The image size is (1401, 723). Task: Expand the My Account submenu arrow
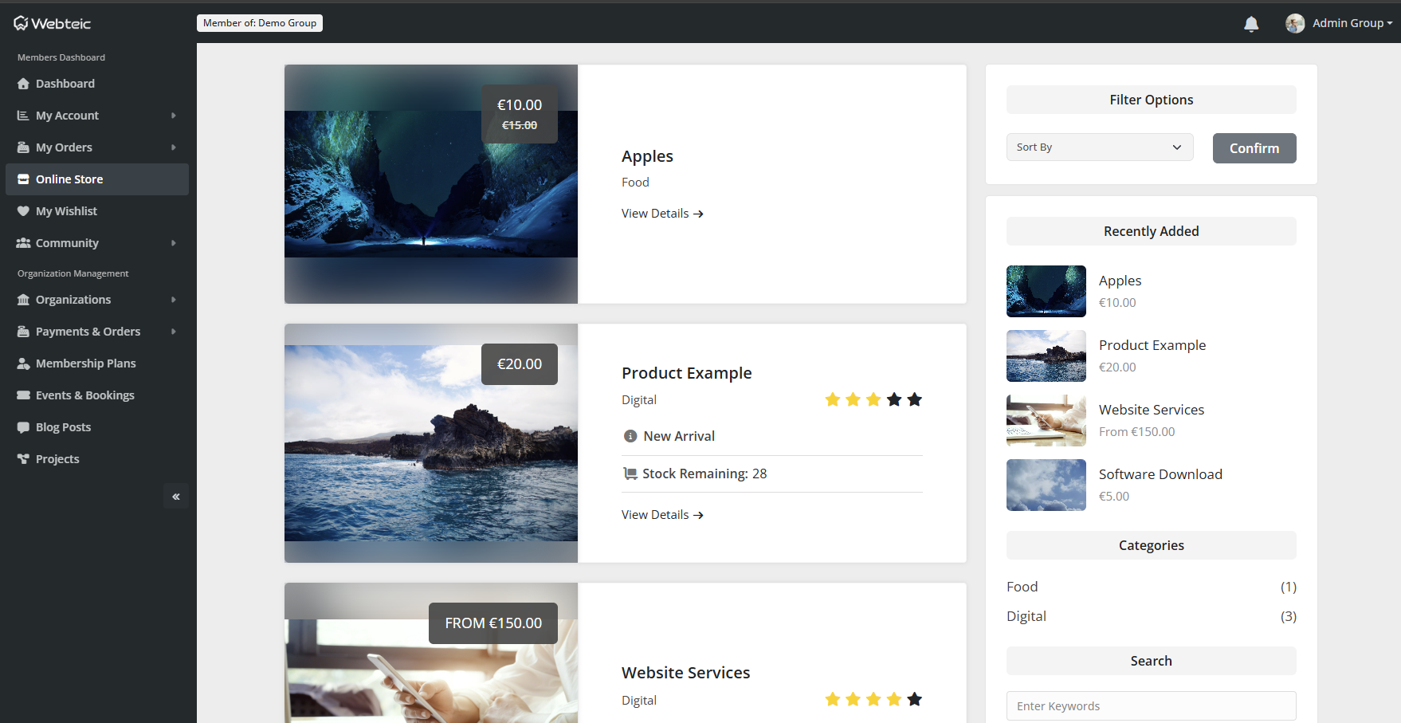point(174,116)
